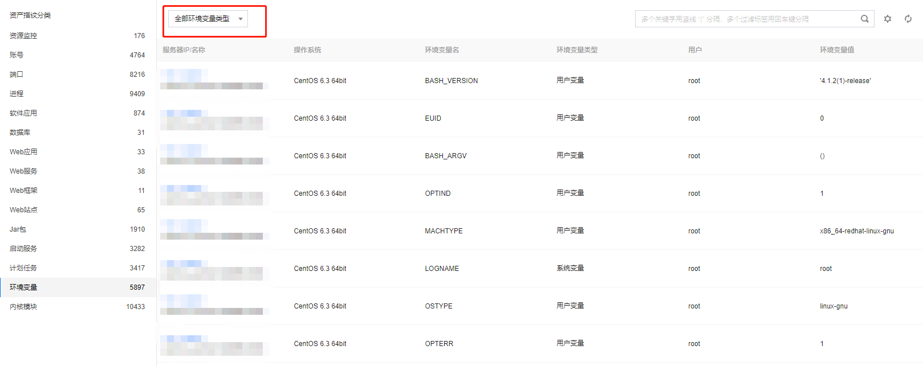Open the 启动服务 list
Screen dimensions: 923x366
[x=23, y=249]
